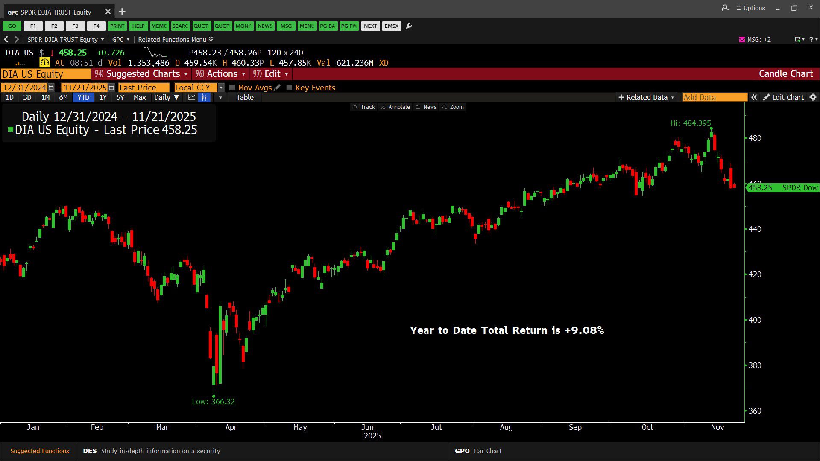Enable the Key Events checkbox
This screenshot has height=461, width=820.
pyautogui.click(x=289, y=88)
